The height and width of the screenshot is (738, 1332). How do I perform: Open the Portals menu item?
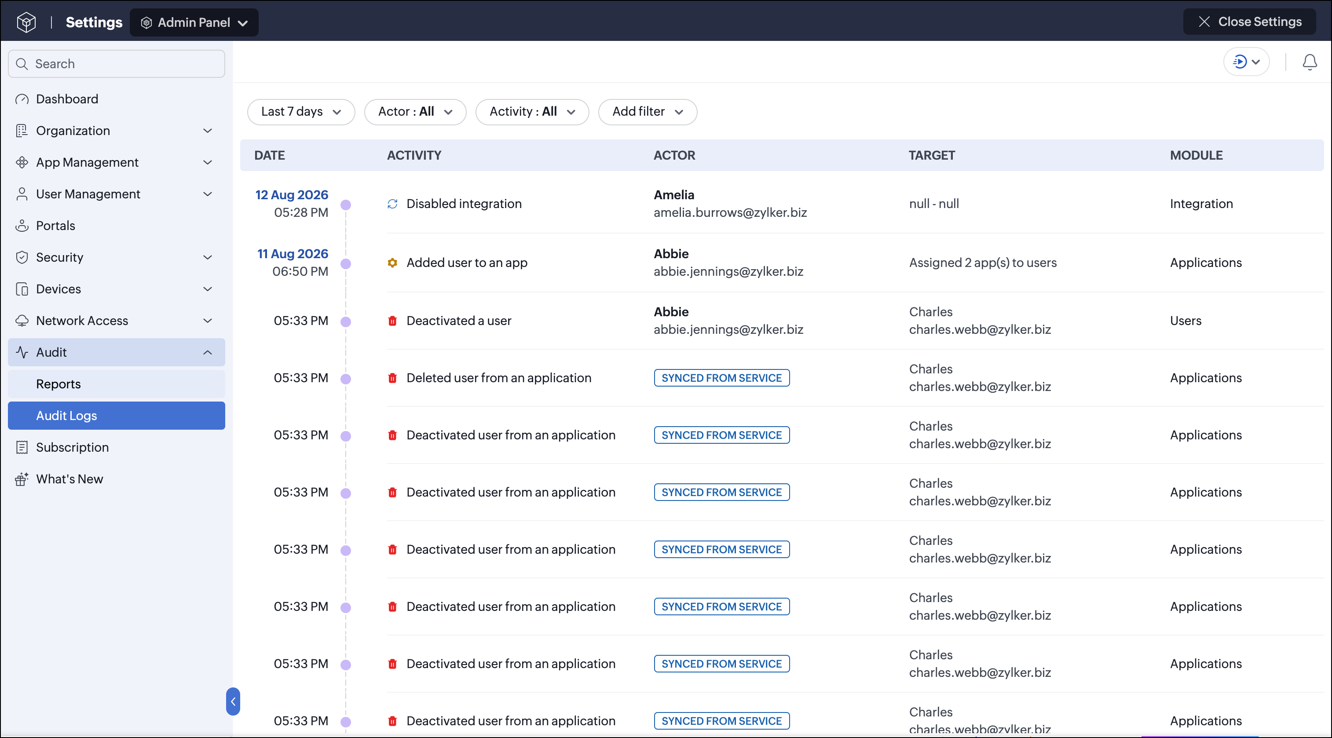pos(116,226)
